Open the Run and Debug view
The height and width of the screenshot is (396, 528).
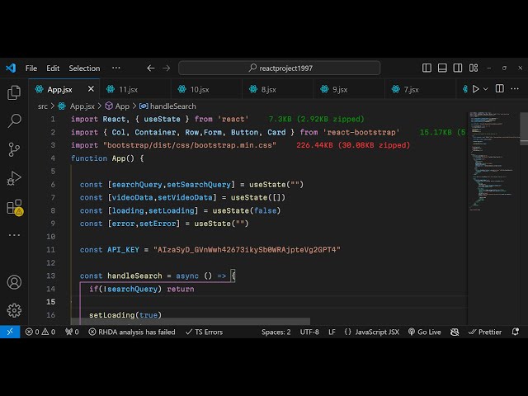point(14,177)
